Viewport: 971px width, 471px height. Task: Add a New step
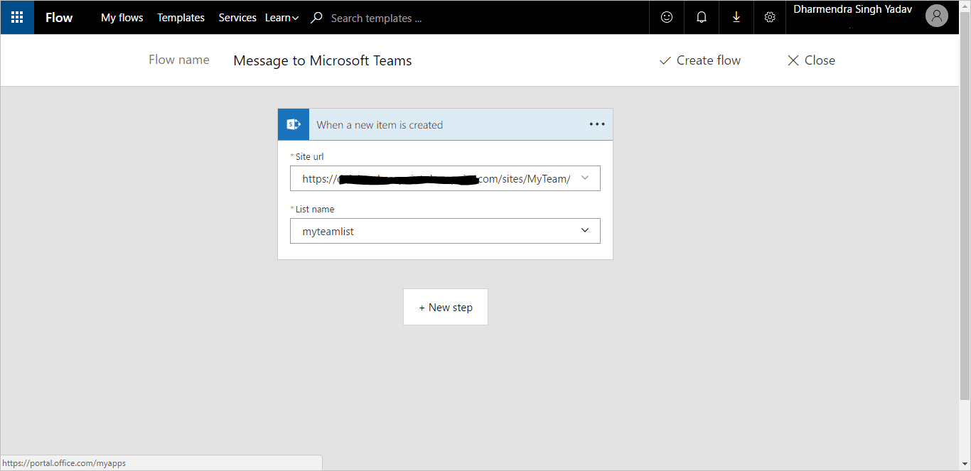(x=446, y=307)
